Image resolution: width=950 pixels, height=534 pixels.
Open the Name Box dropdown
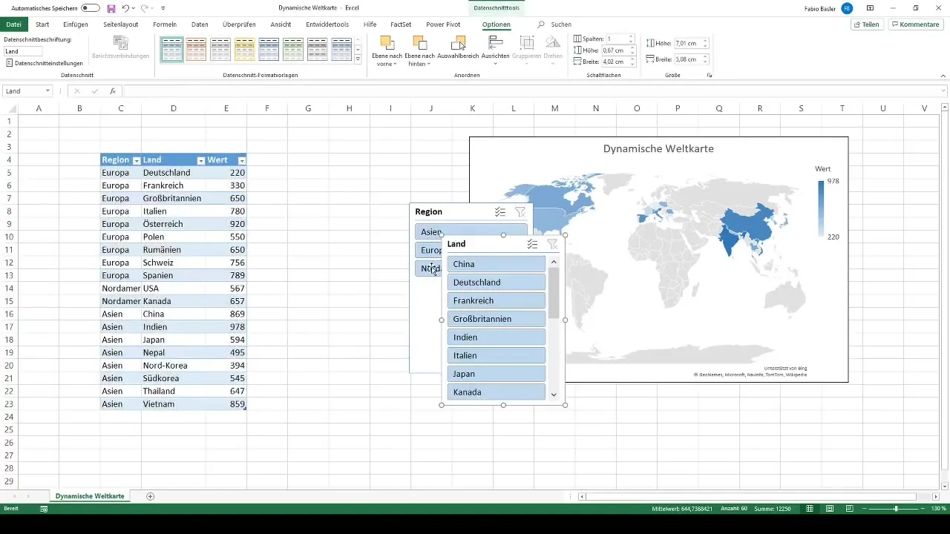click(x=47, y=91)
